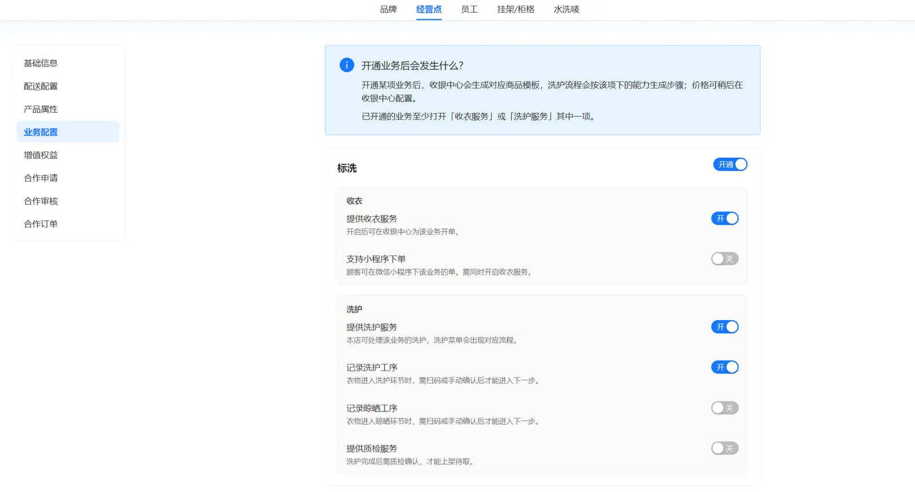Open the 品牌 tab

388,9
